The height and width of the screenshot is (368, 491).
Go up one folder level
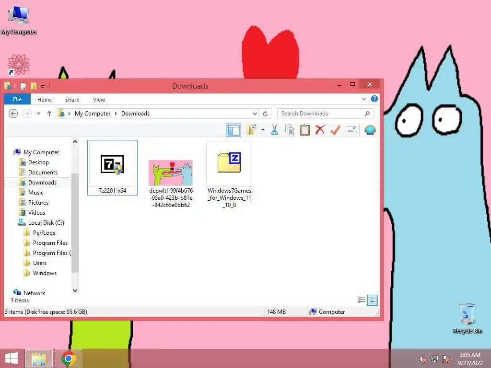49,114
